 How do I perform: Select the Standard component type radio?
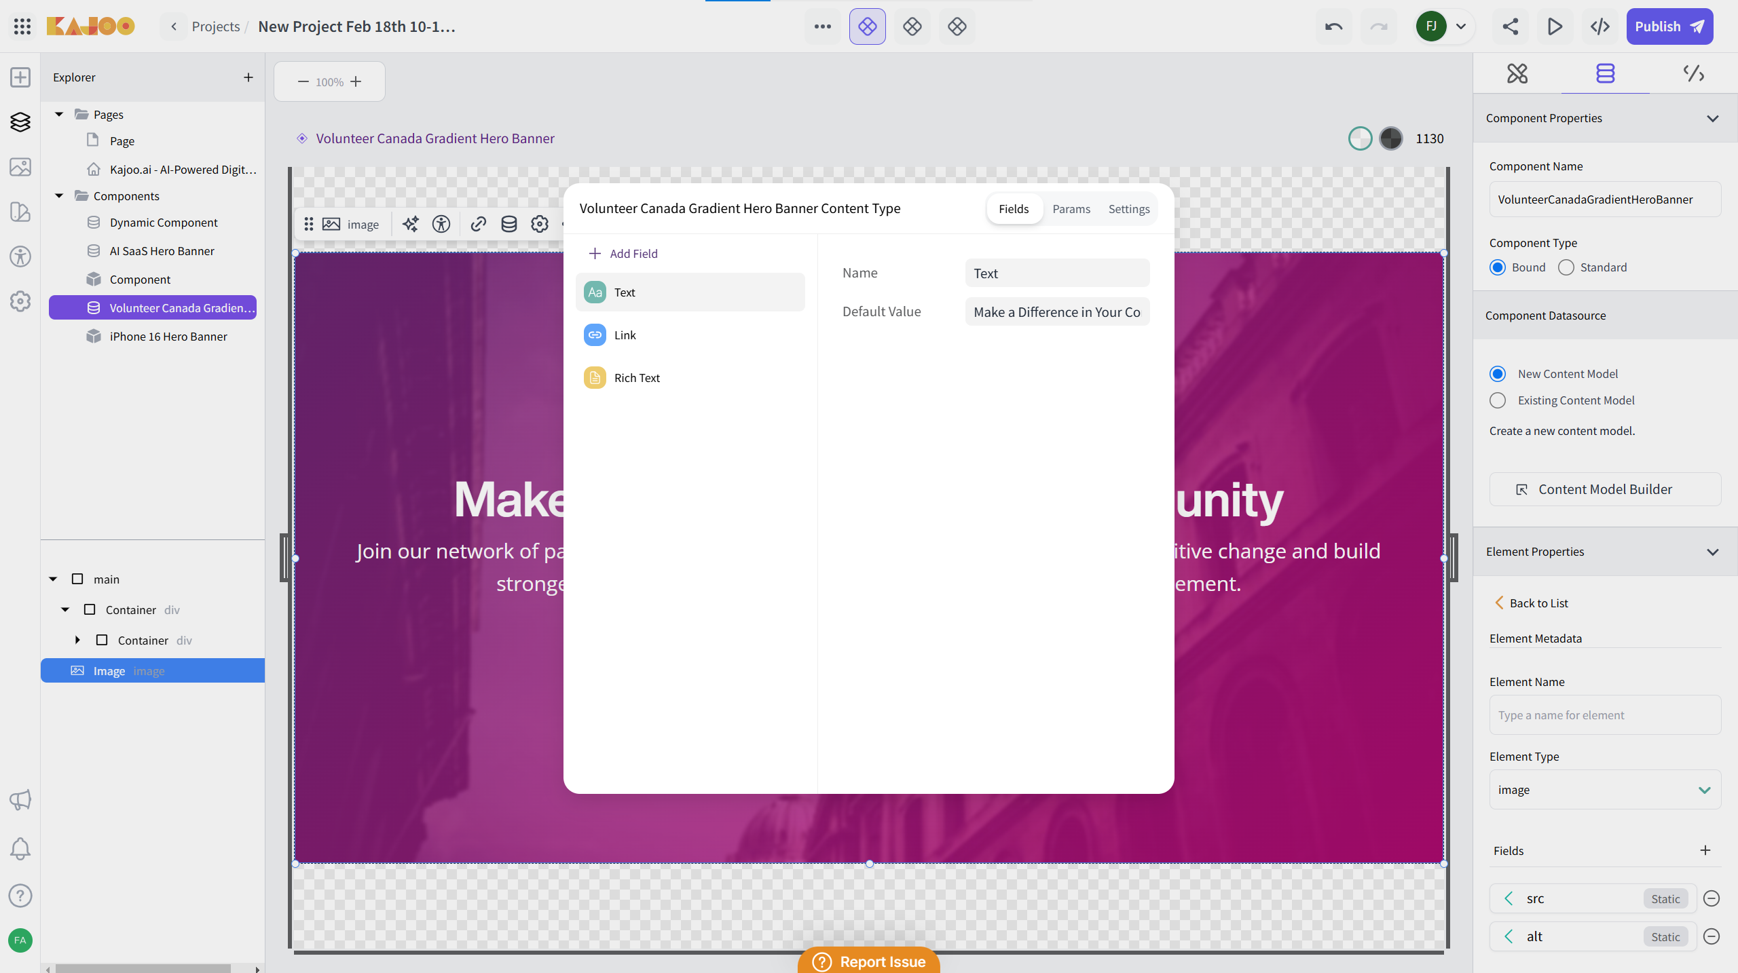pyautogui.click(x=1566, y=267)
